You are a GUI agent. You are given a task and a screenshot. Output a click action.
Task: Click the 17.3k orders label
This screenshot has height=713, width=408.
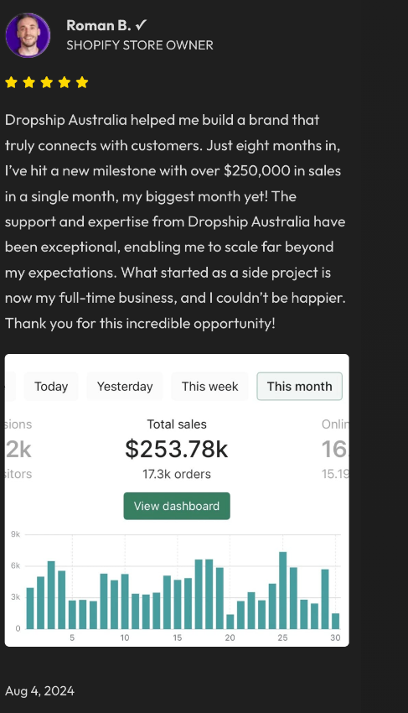pyautogui.click(x=177, y=474)
